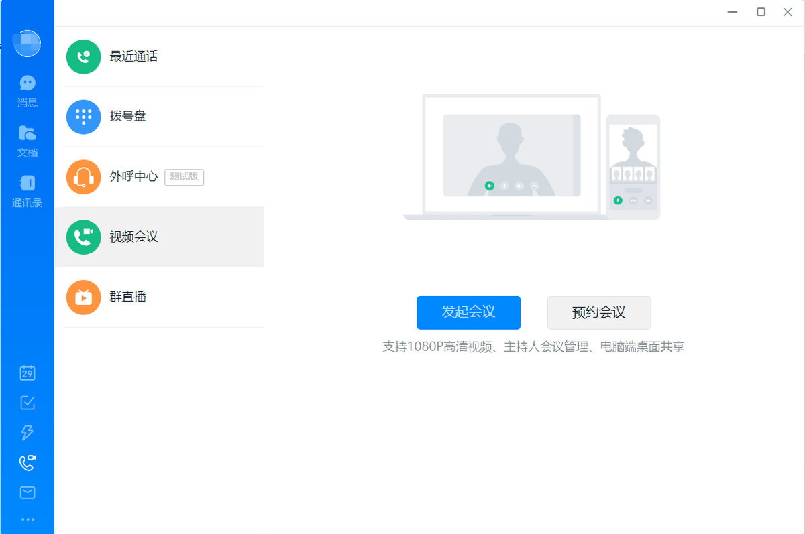
Task: Click the blue 拨号盘 dial pad icon
Action: point(83,117)
